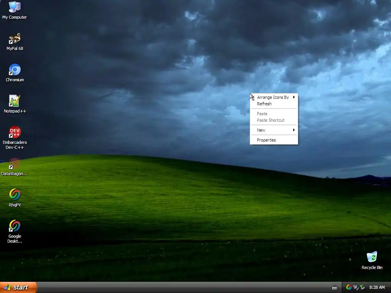Expand the New submenu
Image resolution: width=391 pixels, height=293 pixels.
click(274, 130)
